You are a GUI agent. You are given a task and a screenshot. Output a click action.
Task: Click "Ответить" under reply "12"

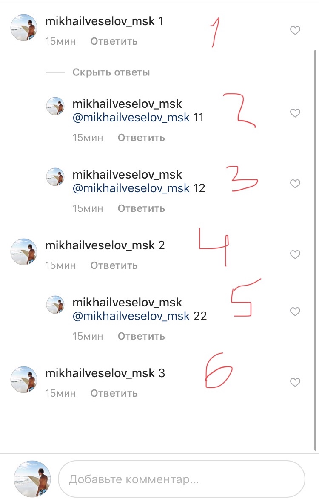click(x=141, y=208)
